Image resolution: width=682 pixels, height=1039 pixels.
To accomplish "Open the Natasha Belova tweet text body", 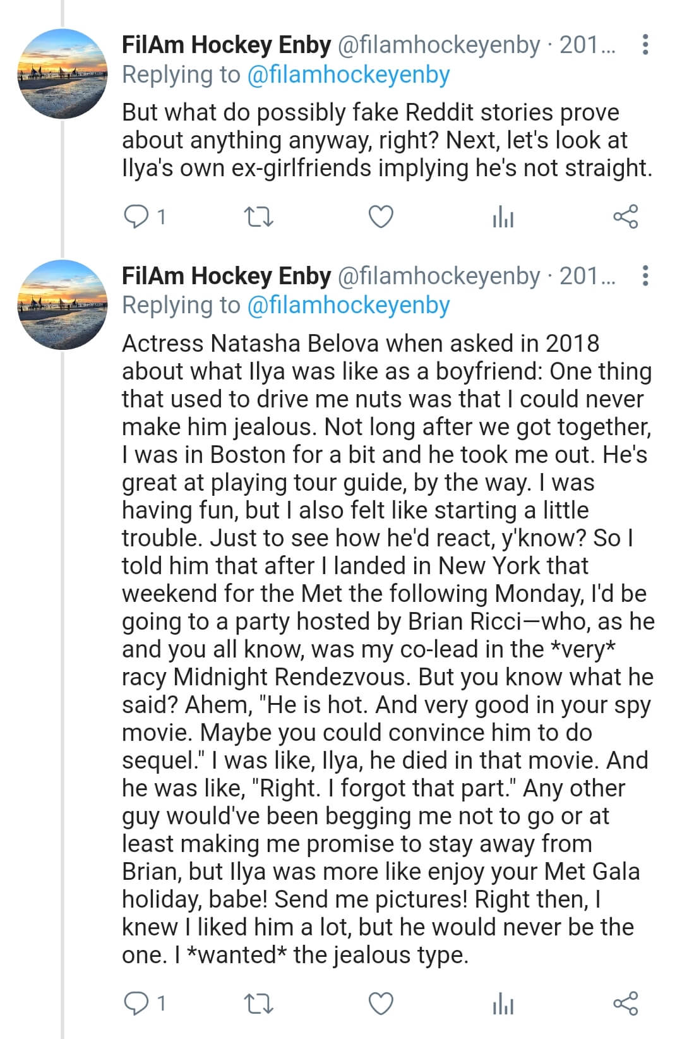I will click(388, 649).
